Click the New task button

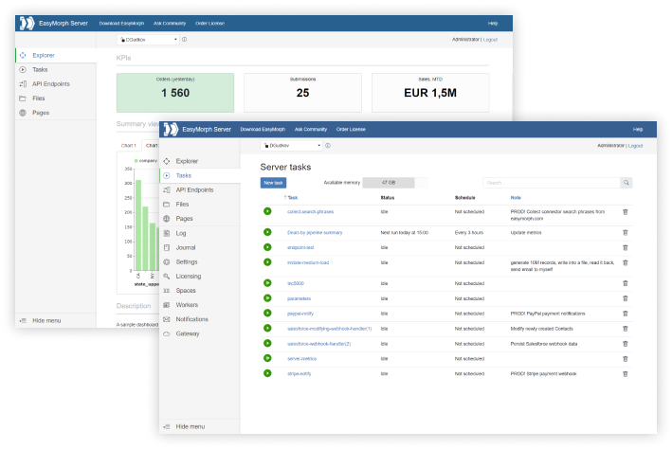[x=273, y=183]
